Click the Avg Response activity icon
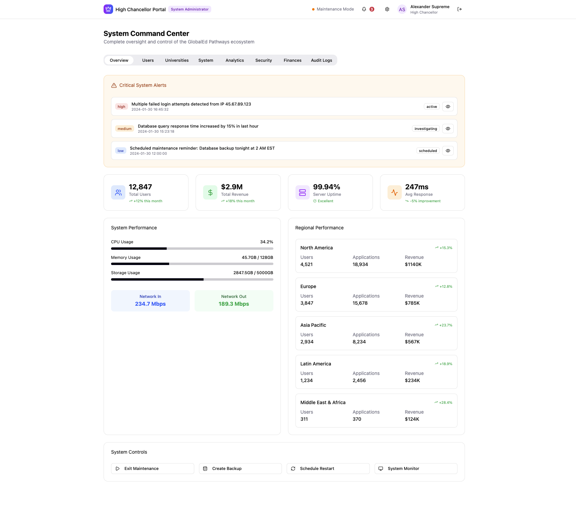Image resolution: width=576 pixels, height=510 pixels. point(394,192)
